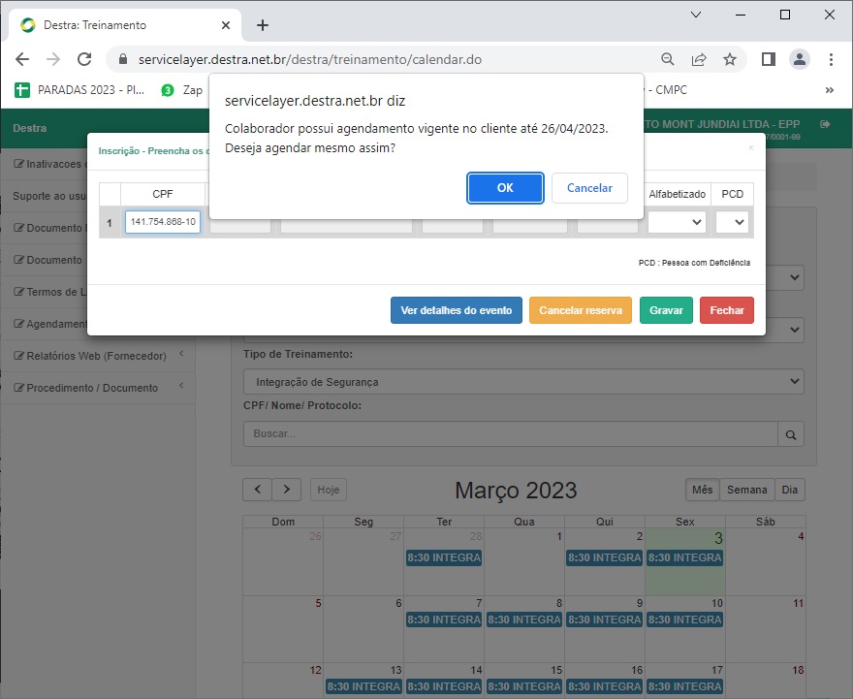Click the Gravar button
853x699 pixels.
[666, 310]
